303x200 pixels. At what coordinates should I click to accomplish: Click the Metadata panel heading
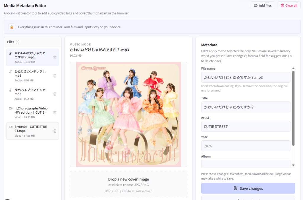point(209,45)
